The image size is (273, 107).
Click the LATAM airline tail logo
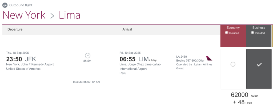(209, 58)
